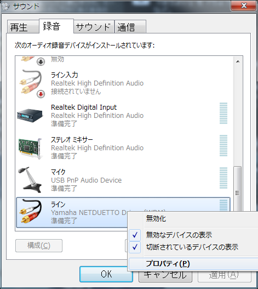This screenshot has height=289, width=258.
Task: Click the OK button
Action: coord(106,274)
